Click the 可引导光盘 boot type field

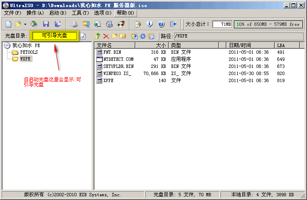(54, 36)
